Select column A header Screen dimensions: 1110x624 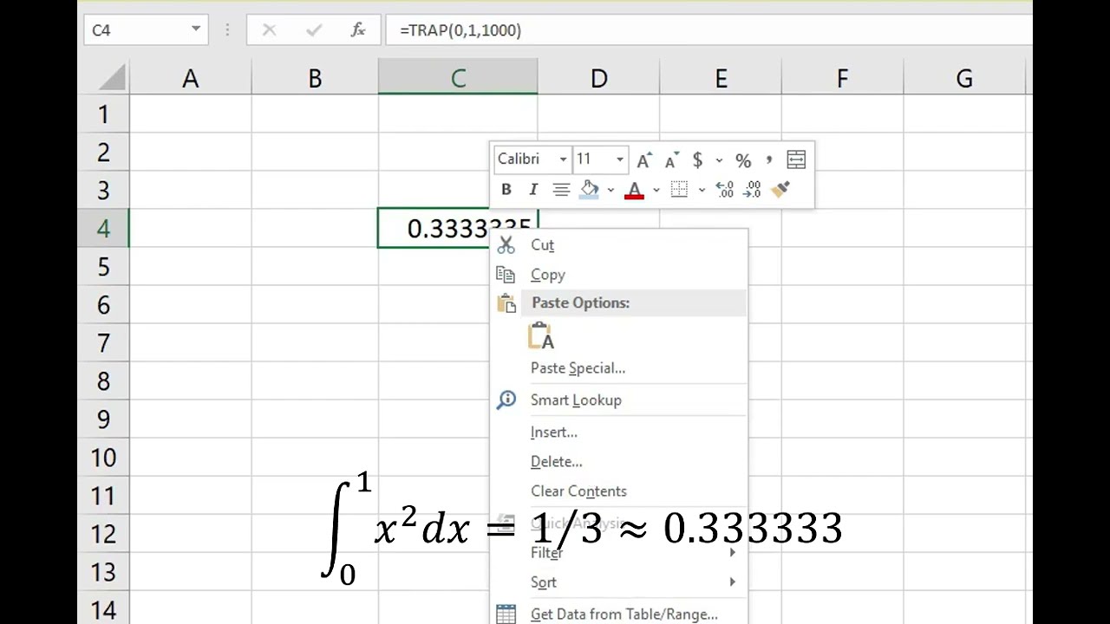(x=191, y=79)
